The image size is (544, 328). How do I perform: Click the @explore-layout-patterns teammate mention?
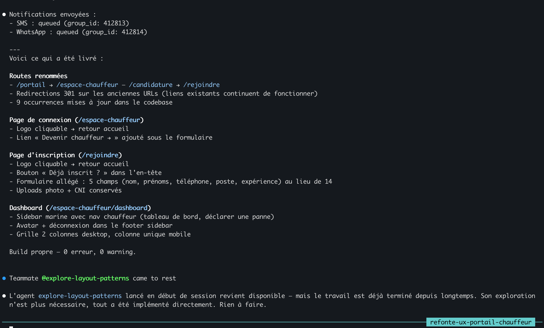tap(85, 278)
